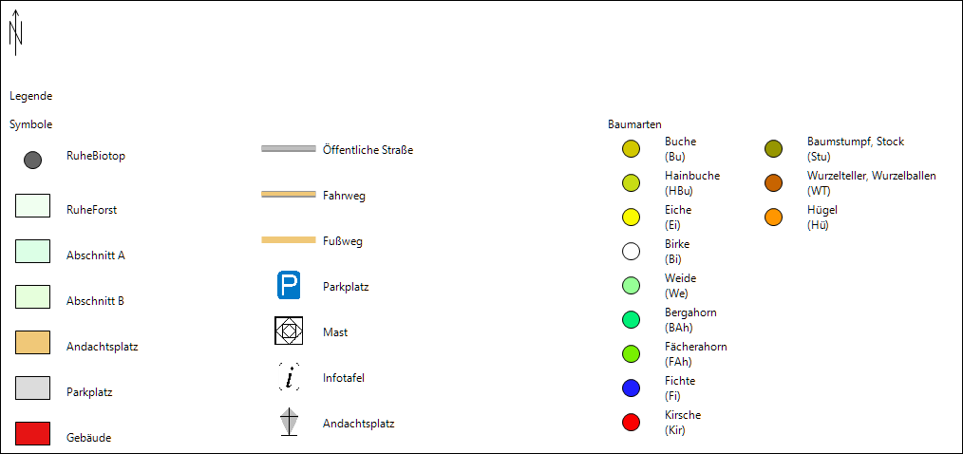Select the brown Wurzelteller circle marker
Viewport: 963px width, 454px height.
[x=773, y=183]
